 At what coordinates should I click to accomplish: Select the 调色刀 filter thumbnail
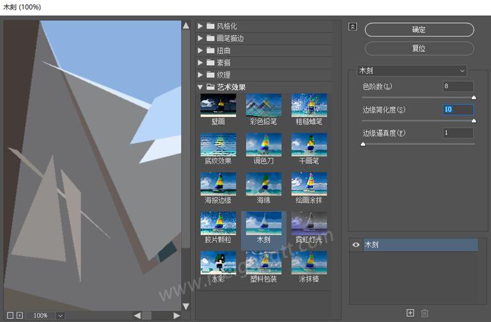[263, 145]
